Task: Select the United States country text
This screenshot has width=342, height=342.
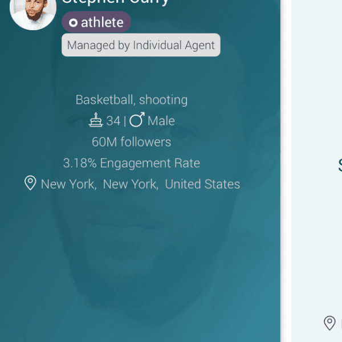Action: (202, 184)
